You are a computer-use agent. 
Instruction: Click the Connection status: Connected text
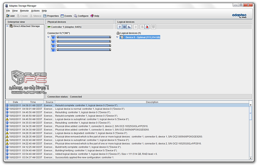65,97
